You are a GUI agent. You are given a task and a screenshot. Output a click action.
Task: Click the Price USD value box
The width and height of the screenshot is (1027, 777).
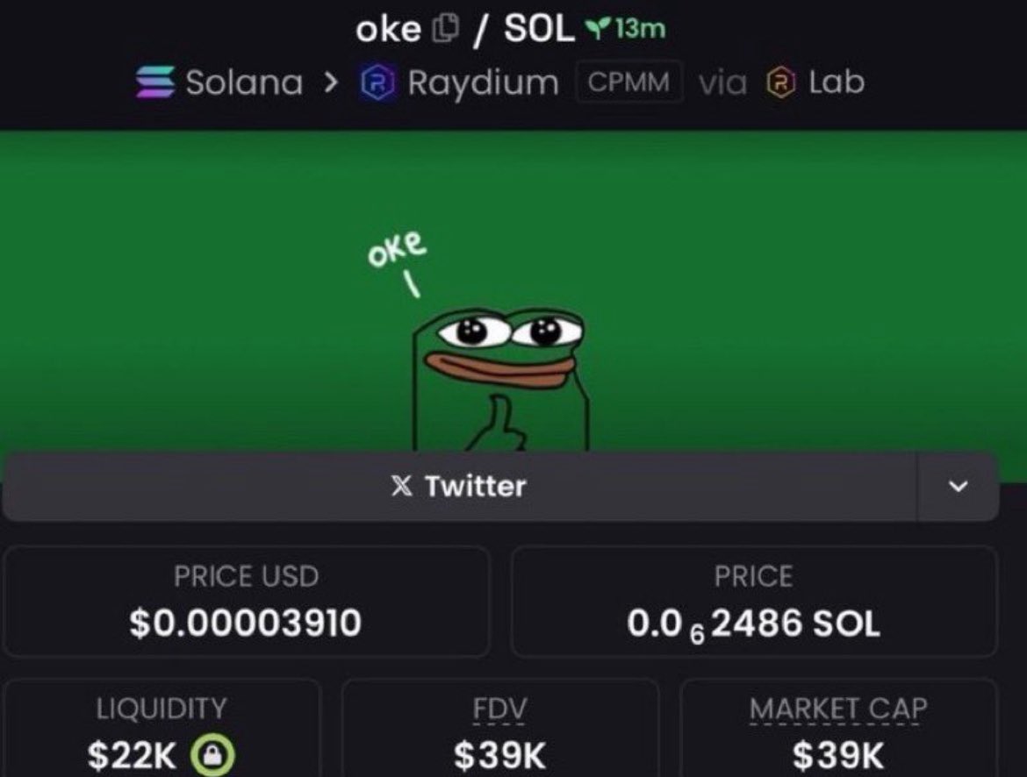click(x=247, y=602)
